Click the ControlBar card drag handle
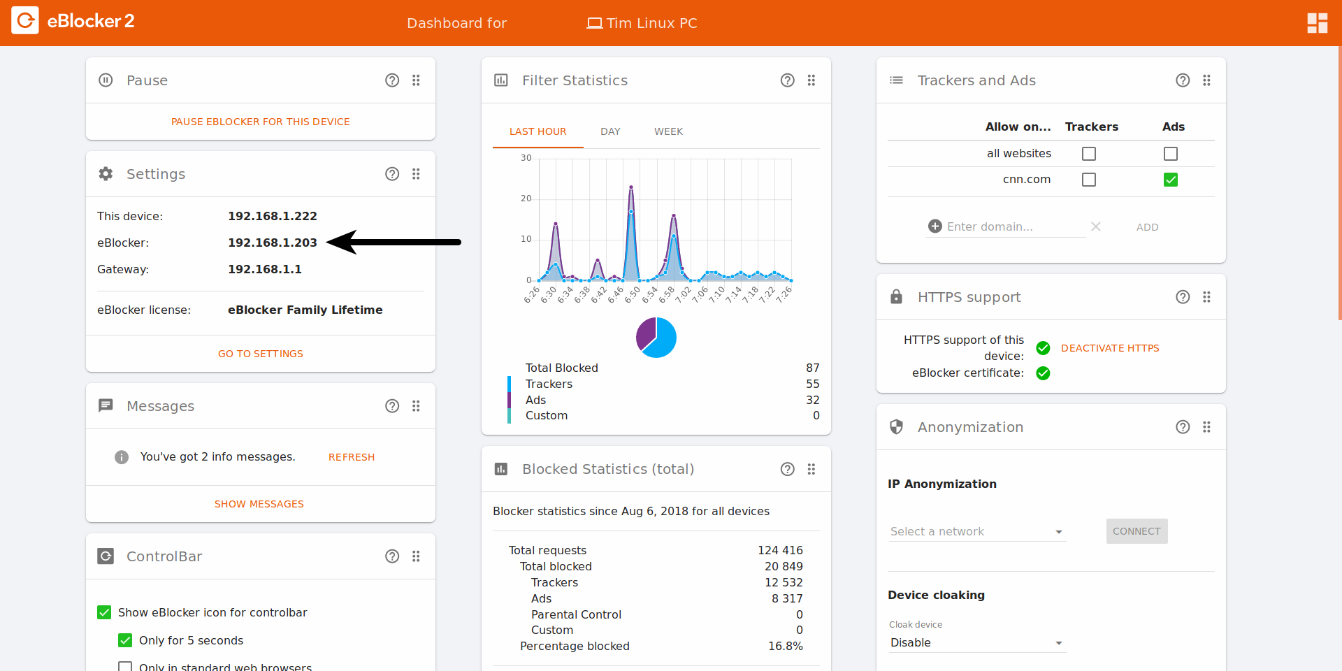Image resolution: width=1342 pixels, height=671 pixels. coord(416,556)
